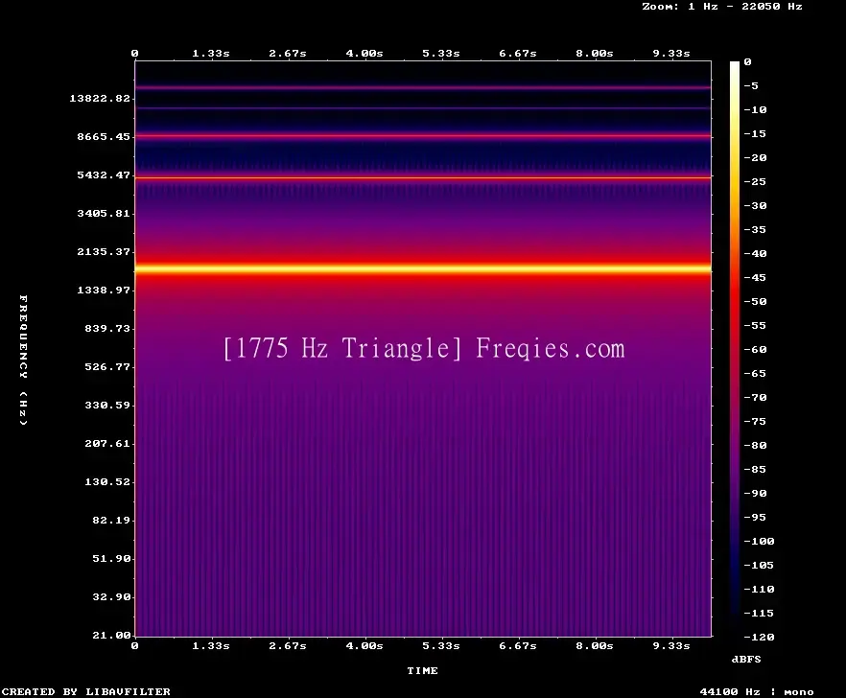846x698 pixels.
Task: Click the top 6.67s time label
Action: tap(517, 54)
